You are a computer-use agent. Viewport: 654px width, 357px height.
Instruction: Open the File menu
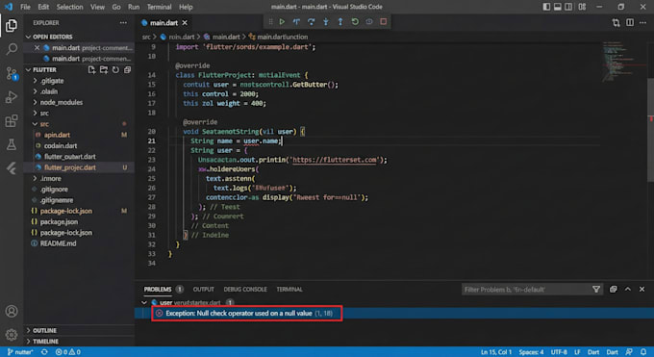(x=25, y=7)
